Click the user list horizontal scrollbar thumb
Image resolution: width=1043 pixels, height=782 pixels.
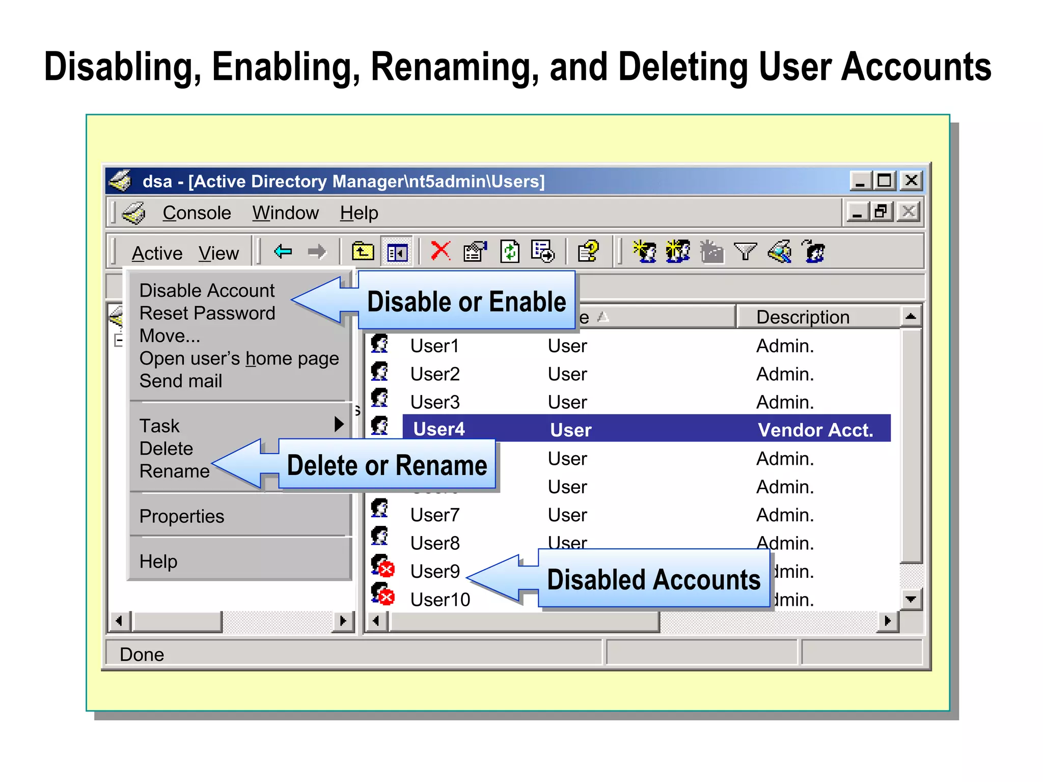click(x=524, y=621)
